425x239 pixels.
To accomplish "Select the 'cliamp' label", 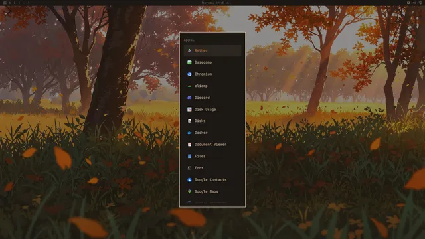I will click(201, 86).
